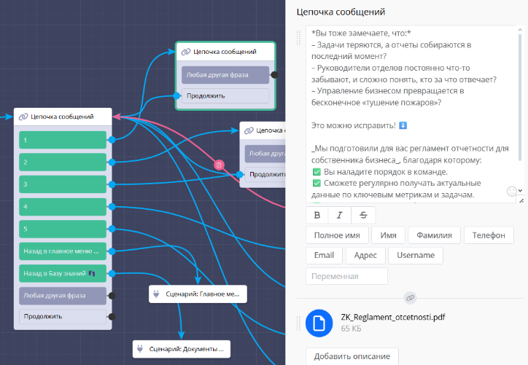
Task: Click inside the message text area
Action: tap(408, 109)
